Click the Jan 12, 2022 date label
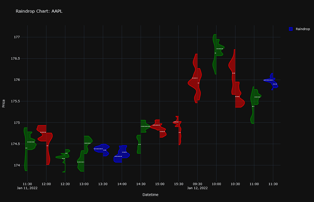 pyautogui.click(x=198, y=188)
